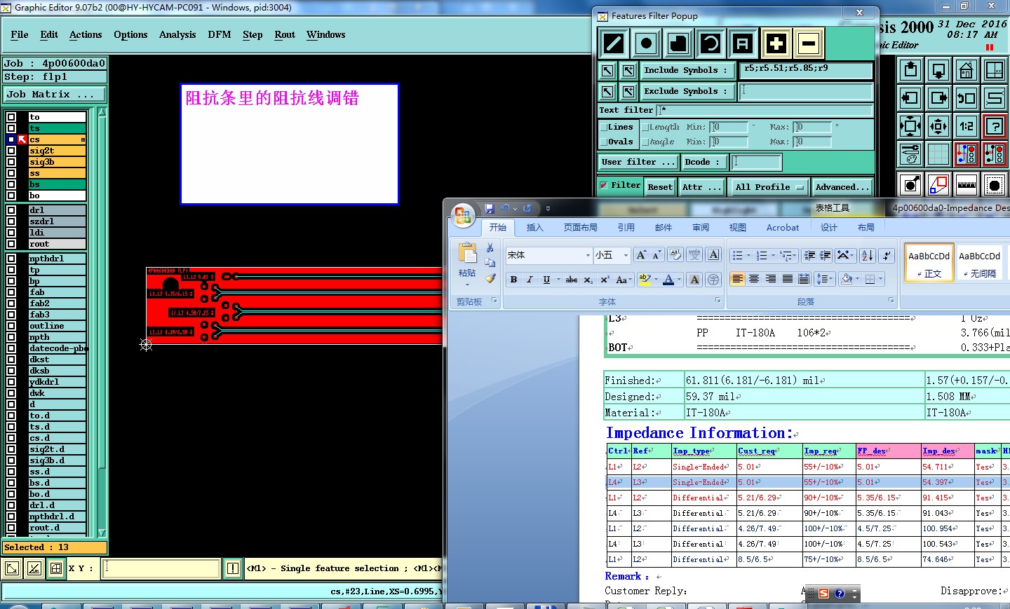Click the font color A button

pos(668,280)
